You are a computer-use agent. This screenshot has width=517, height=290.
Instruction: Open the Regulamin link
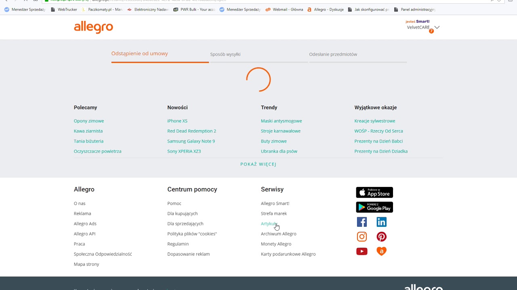pos(178,244)
